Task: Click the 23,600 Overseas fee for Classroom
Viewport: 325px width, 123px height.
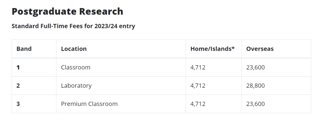Action: pyautogui.click(x=255, y=67)
